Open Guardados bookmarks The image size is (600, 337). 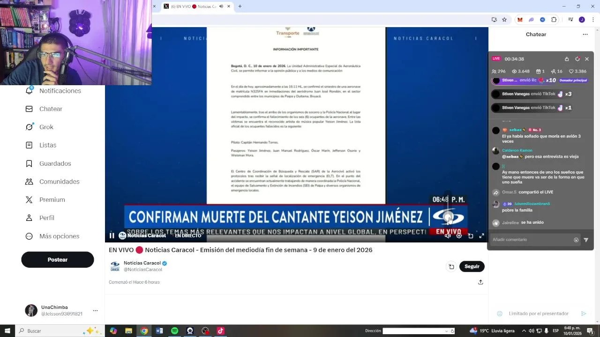[48, 163]
